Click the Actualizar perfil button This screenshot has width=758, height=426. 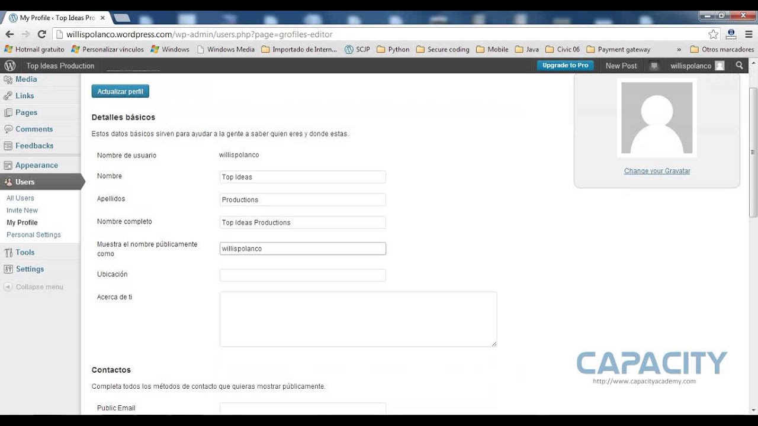(x=120, y=92)
